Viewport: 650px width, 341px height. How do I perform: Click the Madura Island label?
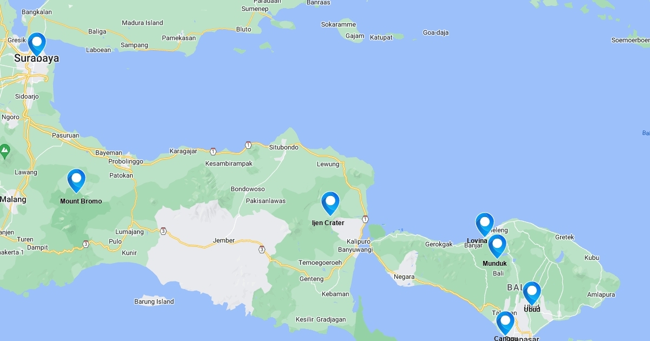[x=142, y=23]
